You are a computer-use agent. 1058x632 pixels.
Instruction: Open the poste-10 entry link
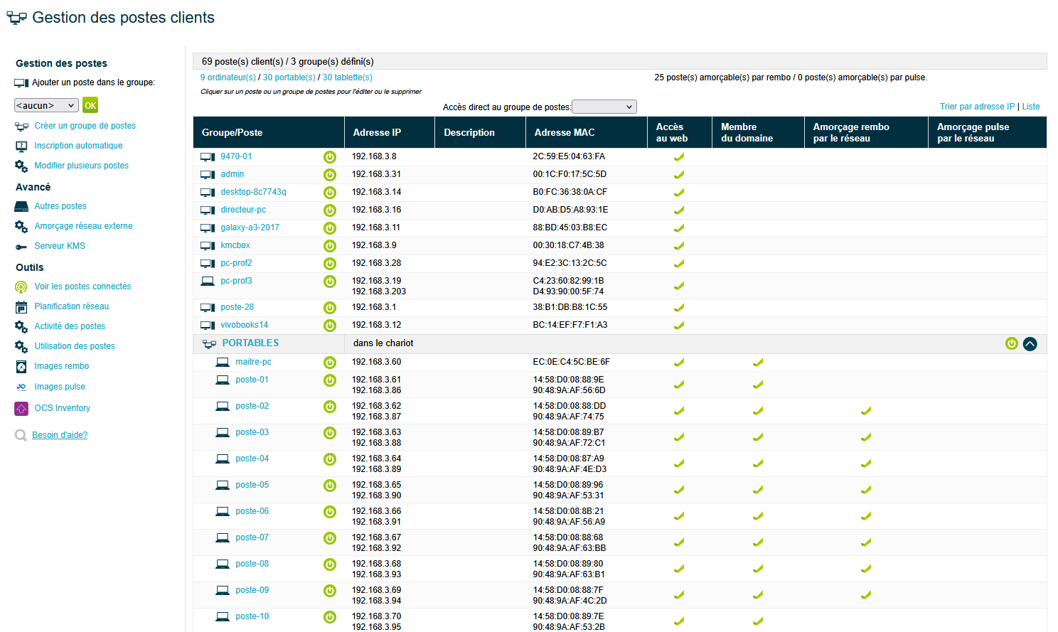pyautogui.click(x=252, y=616)
